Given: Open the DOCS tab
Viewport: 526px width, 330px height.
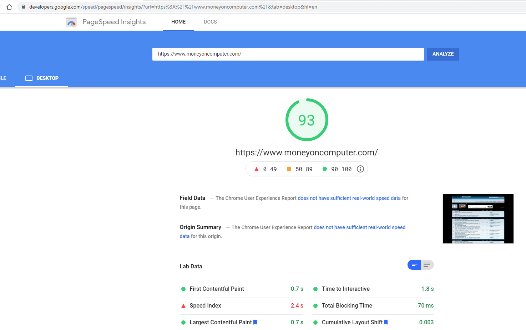Looking at the screenshot, I should 210,22.
